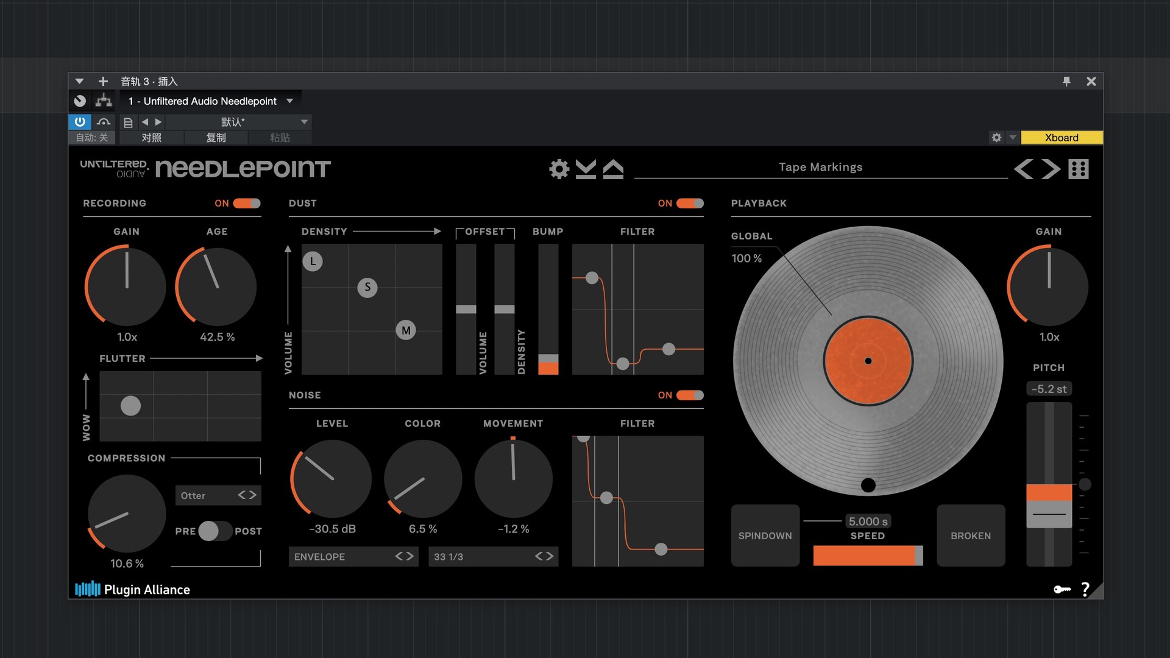Change the Otter compression type selector
The height and width of the screenshot is (658, 1170).
(218, 495)
